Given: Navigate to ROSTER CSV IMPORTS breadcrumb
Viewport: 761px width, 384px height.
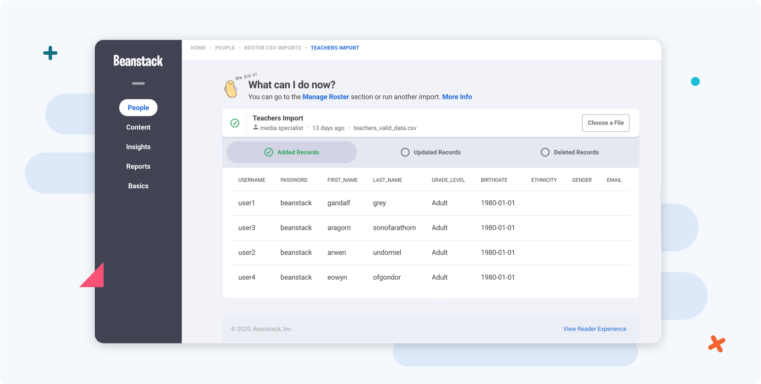Looking at the screenshot, I should (x=272, y=47).
